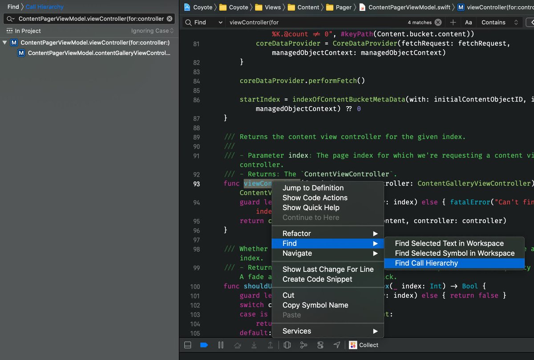Open the memory graph debugger icon

[303, 345]
